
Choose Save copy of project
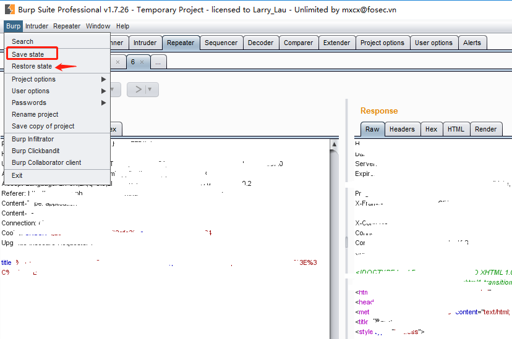58,126
